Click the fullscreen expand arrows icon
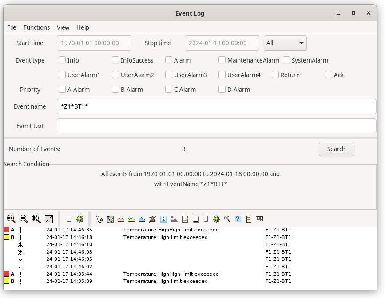This screenshot has width=385, height=298. [x=49, y=219]
